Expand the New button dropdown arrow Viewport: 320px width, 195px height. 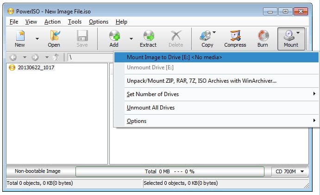tap(37, 39)
